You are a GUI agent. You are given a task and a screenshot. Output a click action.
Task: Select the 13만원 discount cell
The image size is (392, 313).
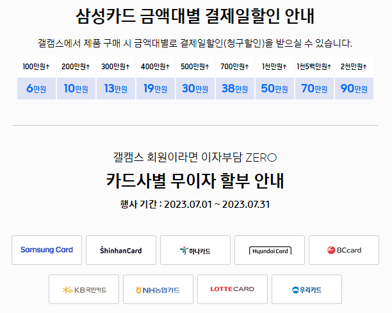(116, 89)
